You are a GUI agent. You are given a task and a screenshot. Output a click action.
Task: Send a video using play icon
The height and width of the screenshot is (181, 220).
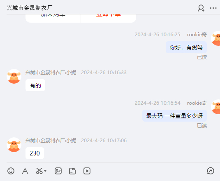point(87,171)
